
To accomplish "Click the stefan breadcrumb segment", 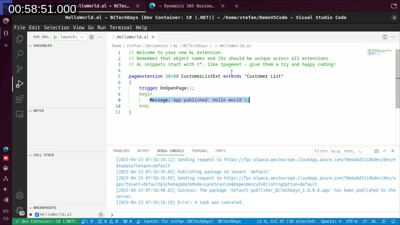I will click(134, 46).
